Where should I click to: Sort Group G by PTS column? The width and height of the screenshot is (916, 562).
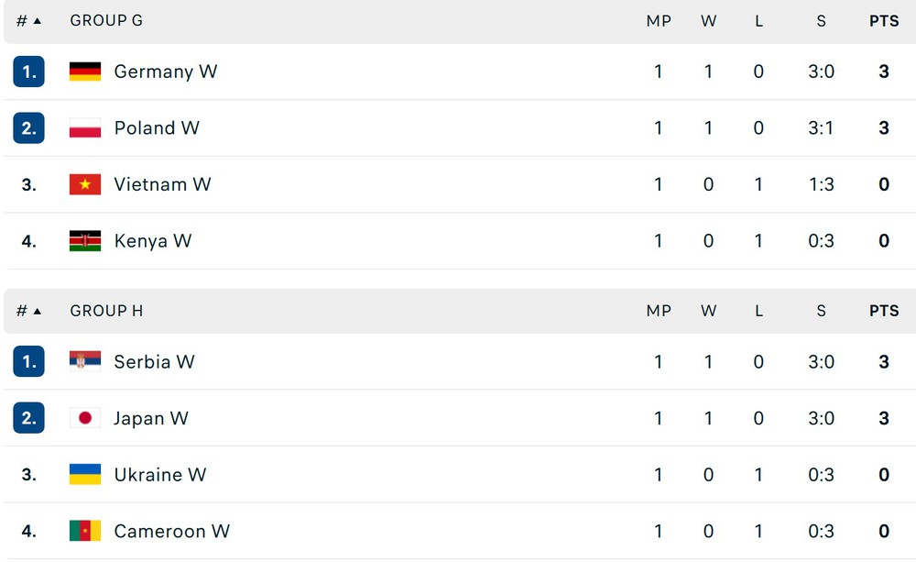coord(884,21)
